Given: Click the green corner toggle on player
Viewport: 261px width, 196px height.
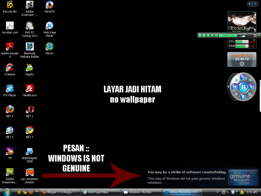Looking at the screenshot, I should coord(259,35).
